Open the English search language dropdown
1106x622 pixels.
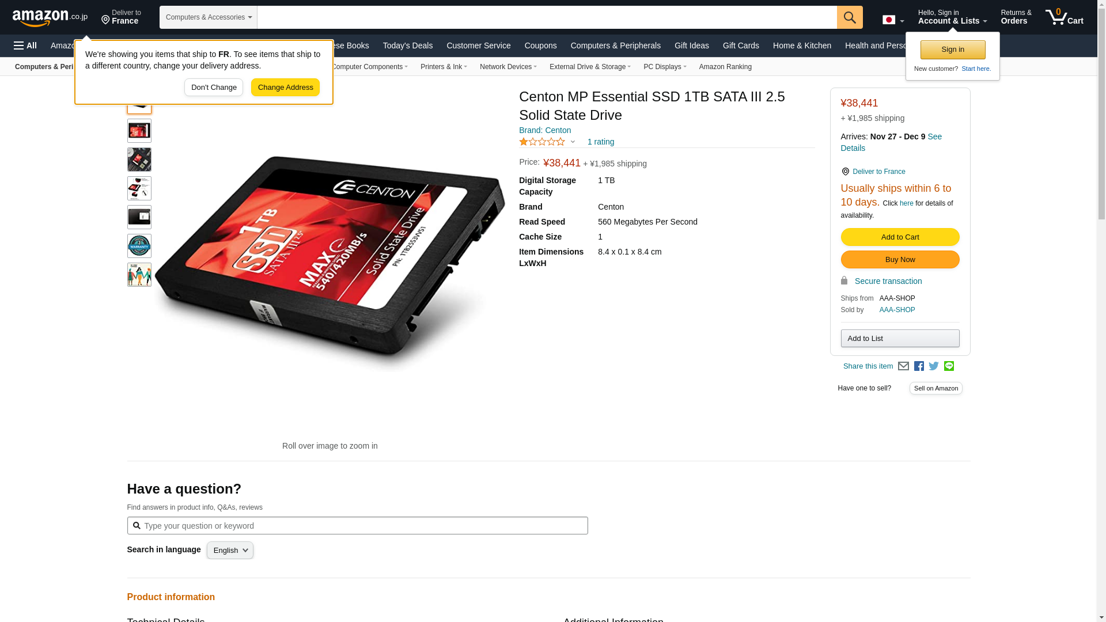[x=230, y=551]
